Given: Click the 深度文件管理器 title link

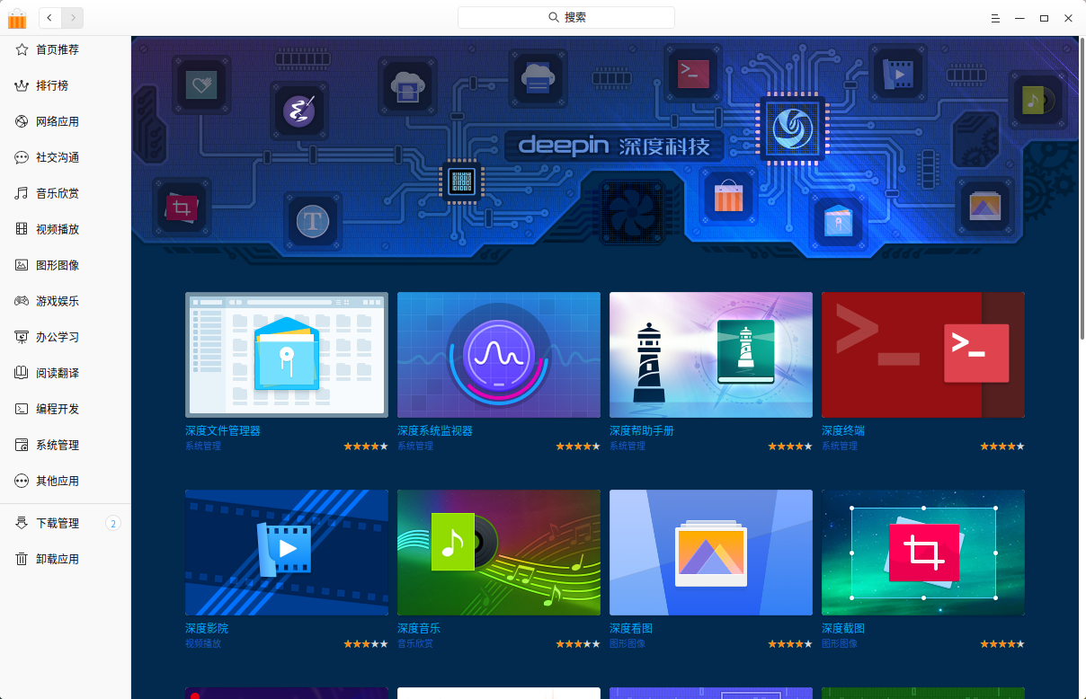Looking at the screenshot, I should pyautogui.click(x=223, y=430).
